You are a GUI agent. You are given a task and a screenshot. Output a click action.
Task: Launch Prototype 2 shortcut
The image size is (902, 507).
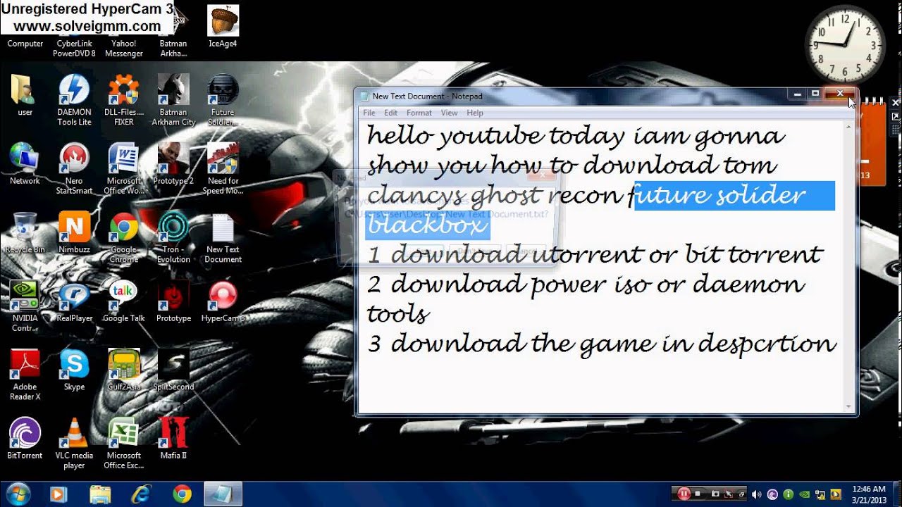pos(173,163)
